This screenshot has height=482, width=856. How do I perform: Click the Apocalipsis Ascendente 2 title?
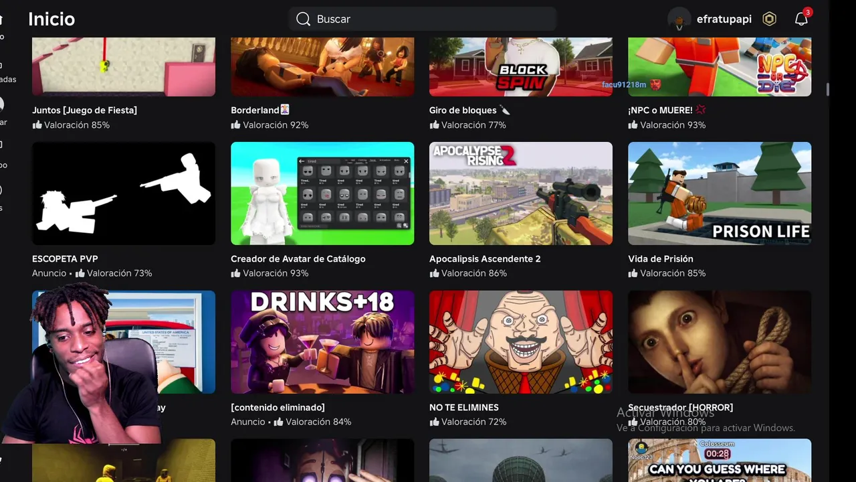pos(485,258)
